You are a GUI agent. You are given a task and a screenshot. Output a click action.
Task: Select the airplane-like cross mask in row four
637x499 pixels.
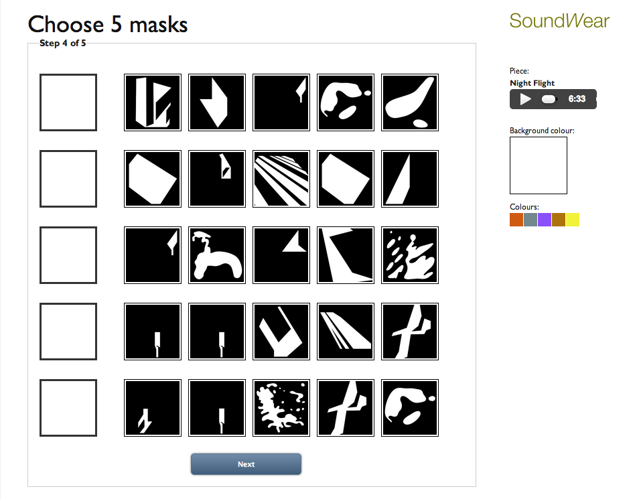[410, 332]
